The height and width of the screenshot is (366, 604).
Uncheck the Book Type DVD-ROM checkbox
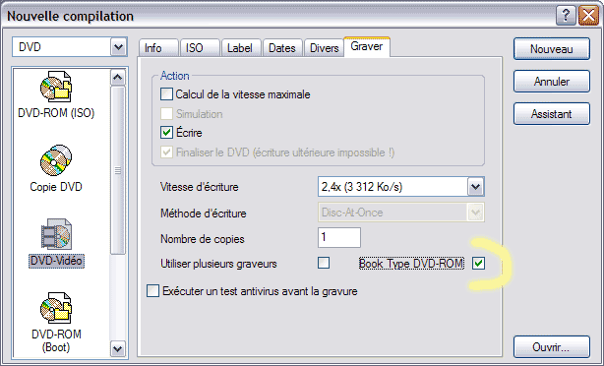478,263
